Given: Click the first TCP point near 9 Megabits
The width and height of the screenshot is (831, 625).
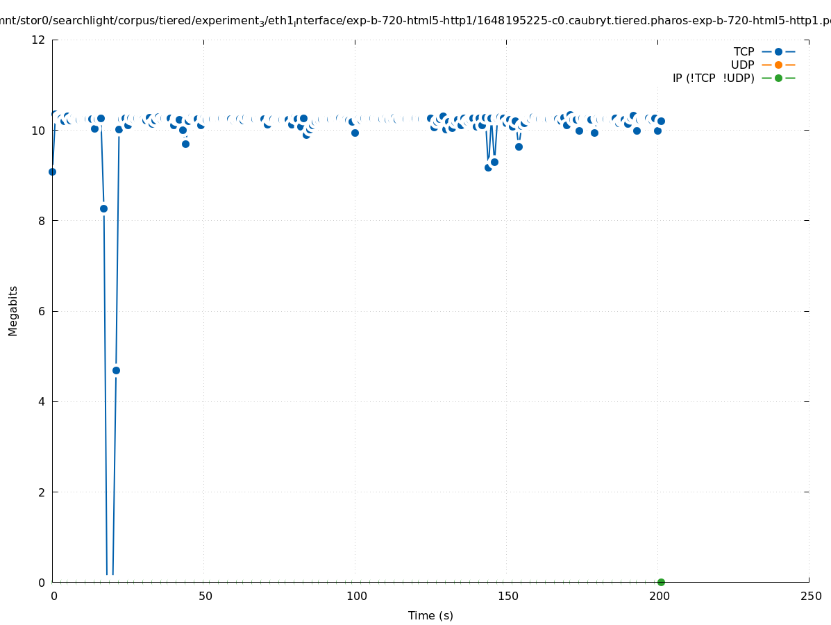Looking at the screenshot, I should tap(52, 172).
